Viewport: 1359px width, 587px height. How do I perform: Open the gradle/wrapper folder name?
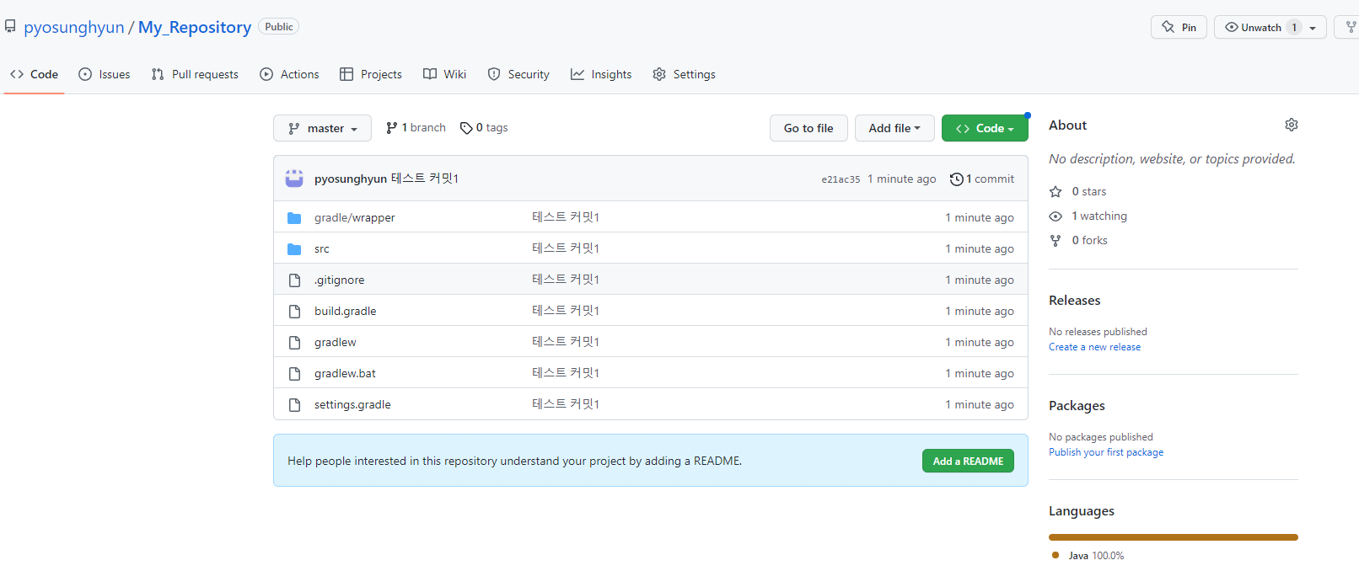tap(354, 218)
